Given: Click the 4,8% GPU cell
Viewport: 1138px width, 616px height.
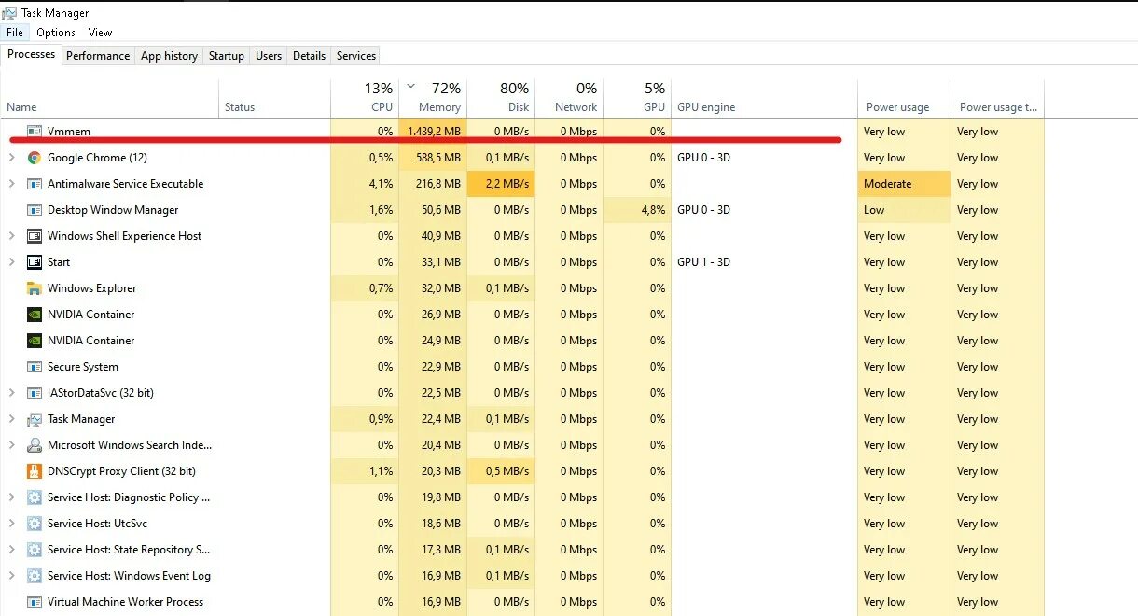Looking at the screenshot, I should [637, 210].
